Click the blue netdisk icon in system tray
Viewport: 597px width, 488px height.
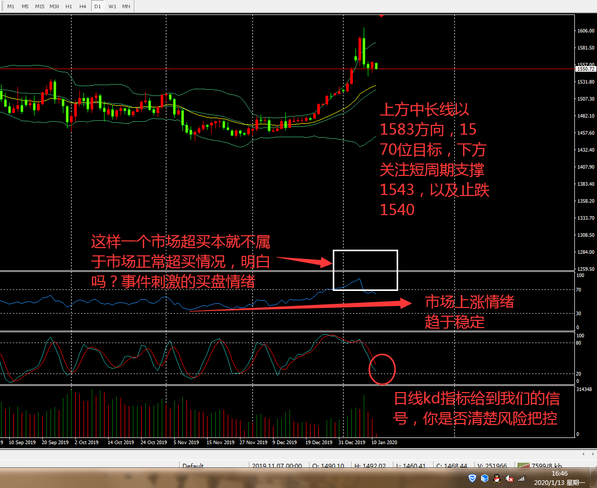pos(485,478)
